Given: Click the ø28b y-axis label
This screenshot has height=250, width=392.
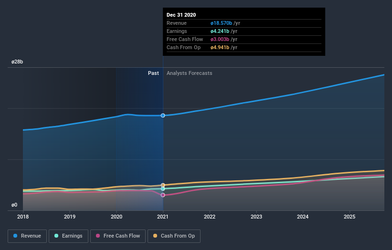Looking at the screenshot, I should coord(17,62).
